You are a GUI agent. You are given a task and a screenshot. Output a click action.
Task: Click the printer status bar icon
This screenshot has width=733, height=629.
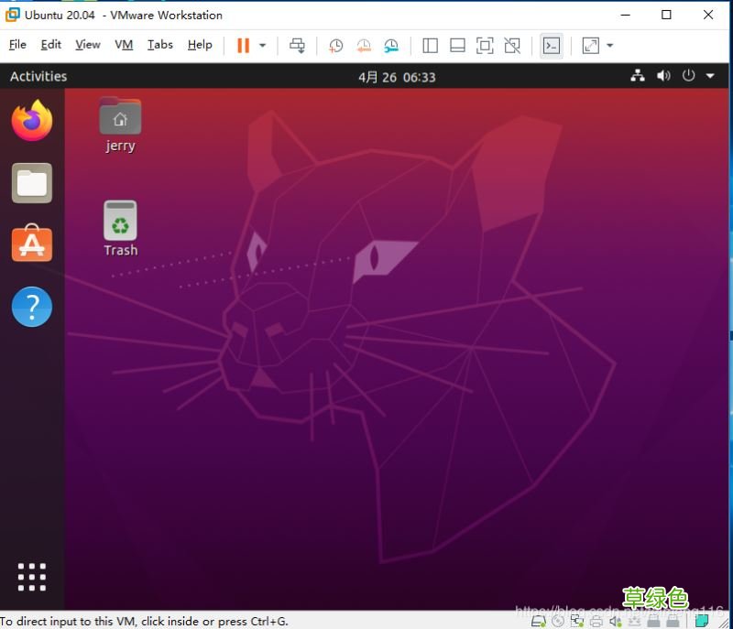(x=596, y=622)
